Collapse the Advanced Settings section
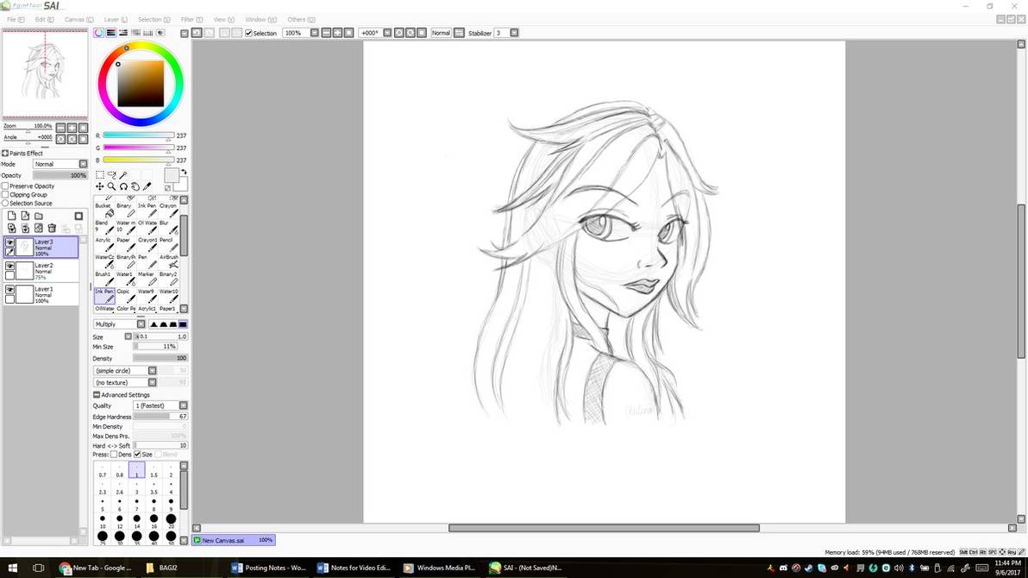This screenshot has height=578, width=1028. tap(97, 395)
